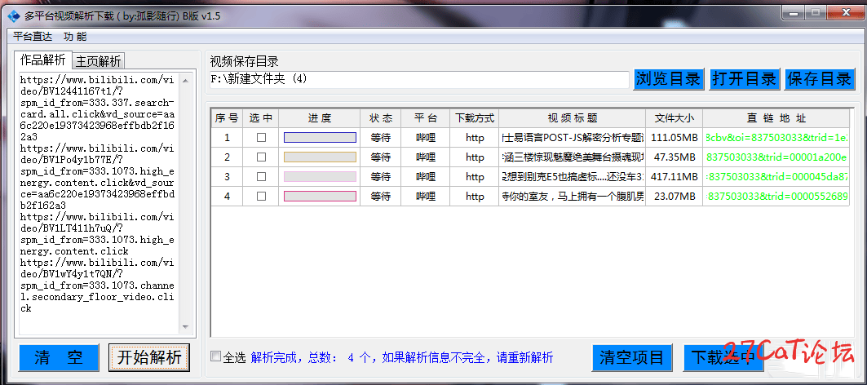Select the 417.11MB file size cell
The image size is (867, 385).
tap(674, 177)
